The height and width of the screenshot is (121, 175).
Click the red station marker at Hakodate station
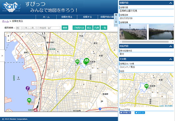click(x=36, y=110)
